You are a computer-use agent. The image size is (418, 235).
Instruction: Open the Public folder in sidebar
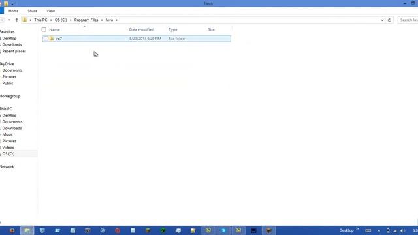tap(8, 83)
